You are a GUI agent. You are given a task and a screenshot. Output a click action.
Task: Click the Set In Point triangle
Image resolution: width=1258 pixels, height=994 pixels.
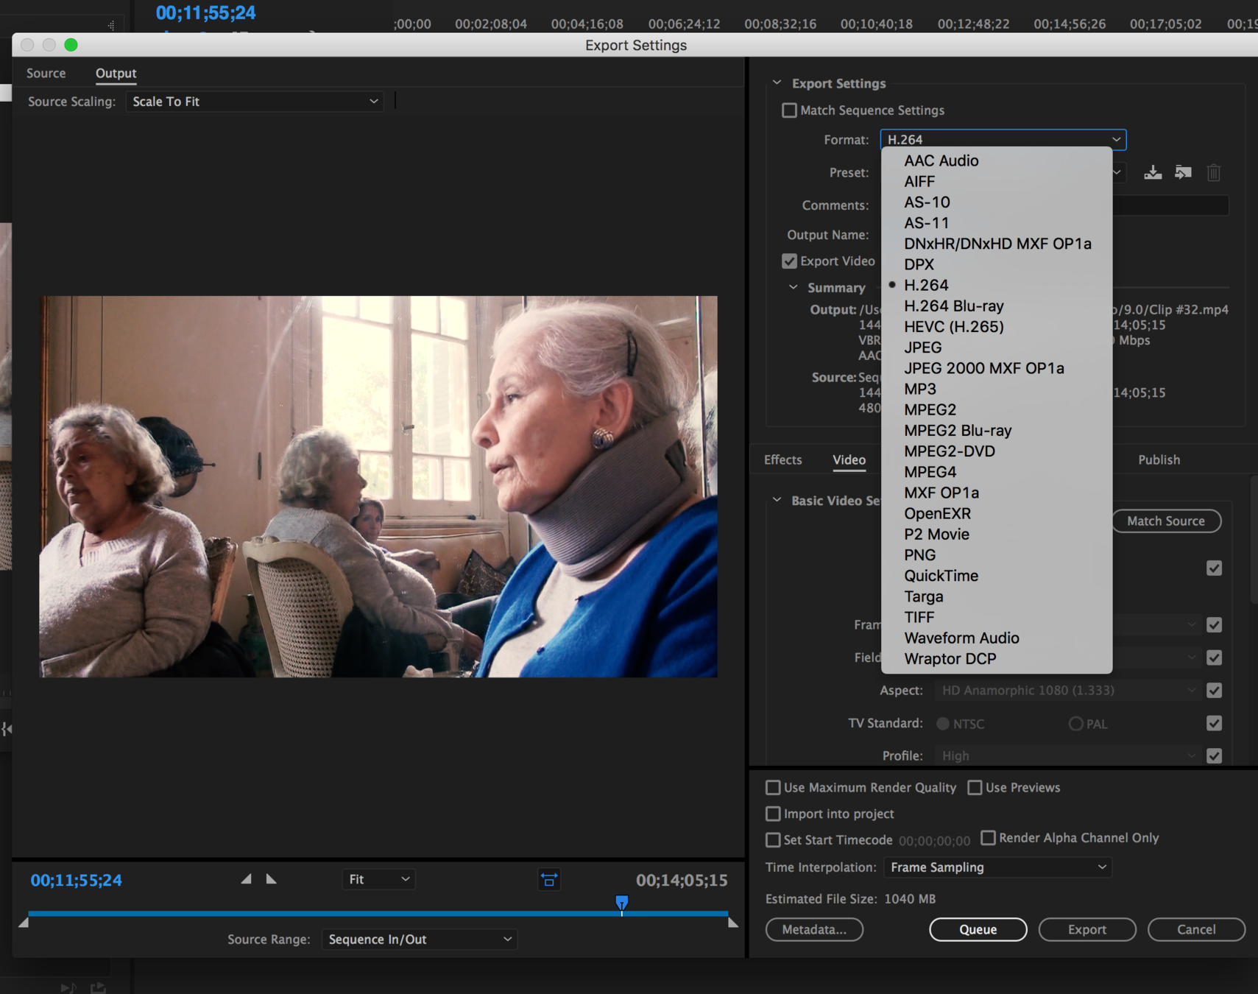247,879
